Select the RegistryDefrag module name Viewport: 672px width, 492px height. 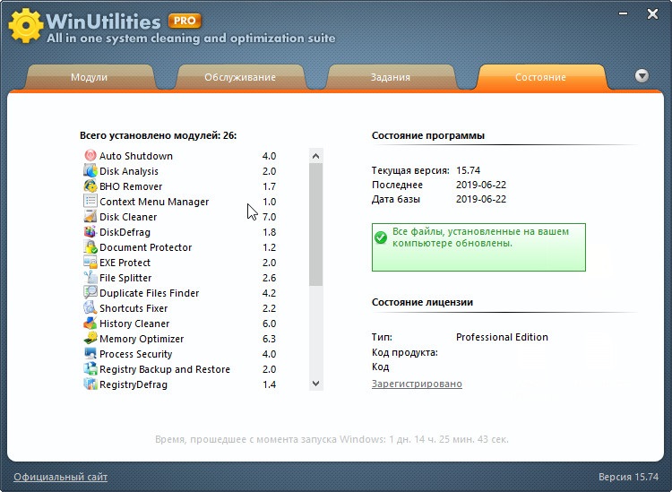tap(134, 384)
